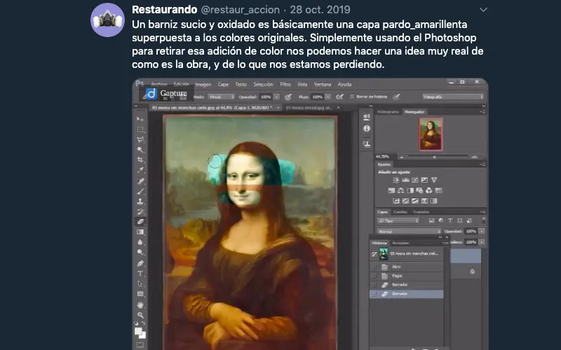Select the Crop tool

point(140,160)
